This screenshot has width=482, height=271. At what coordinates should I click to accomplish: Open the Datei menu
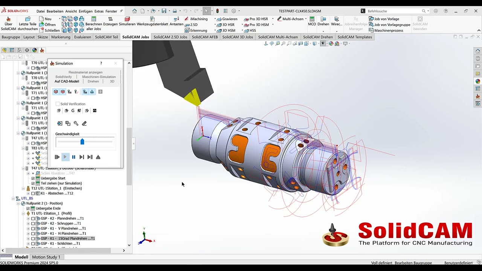pos(41,11)
